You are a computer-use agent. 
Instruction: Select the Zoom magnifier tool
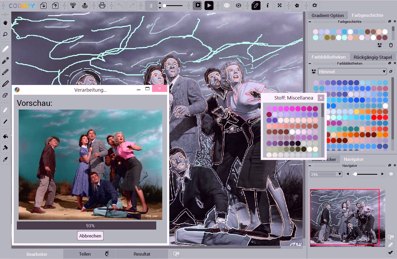click(5, 34)
